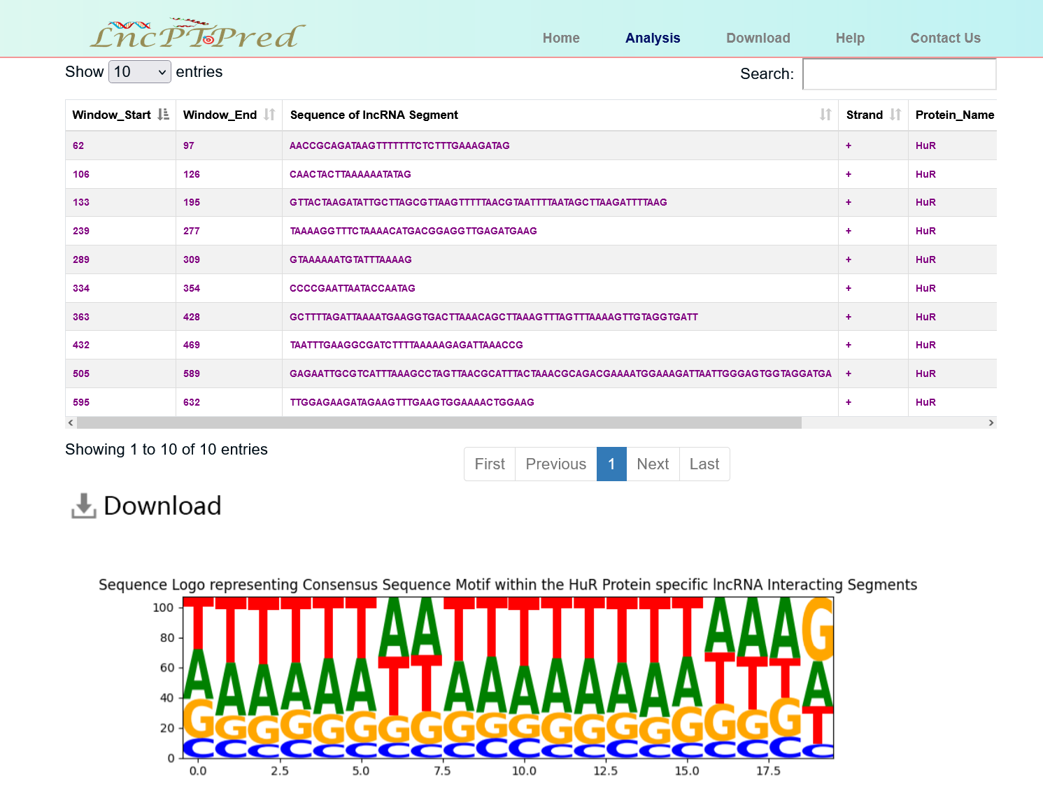1043x798 pixels.
Task: Select Window_End value 195
Action: point(192,202)
